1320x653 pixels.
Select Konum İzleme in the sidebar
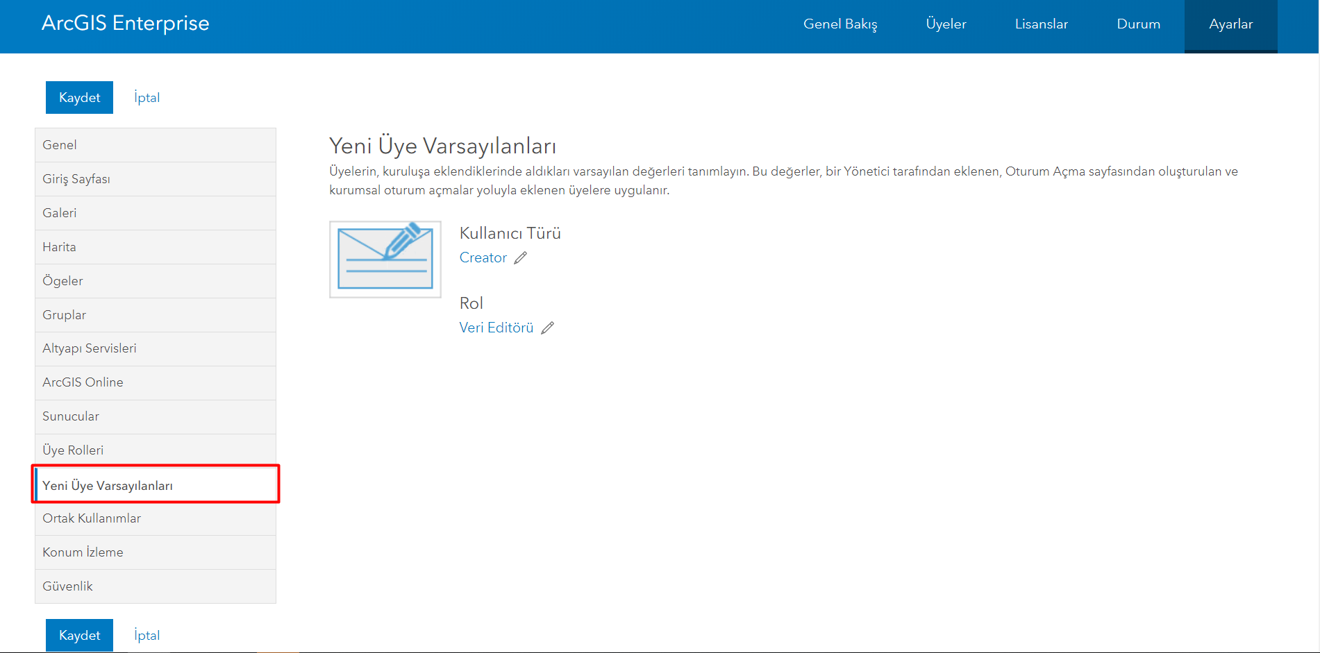pyautogui.click(x=156, y=552)
